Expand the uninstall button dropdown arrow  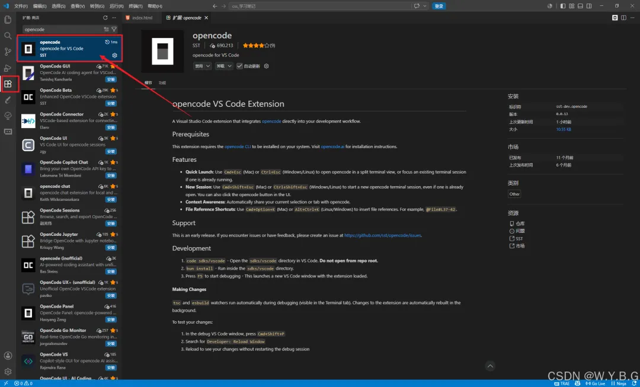[230, 66]
